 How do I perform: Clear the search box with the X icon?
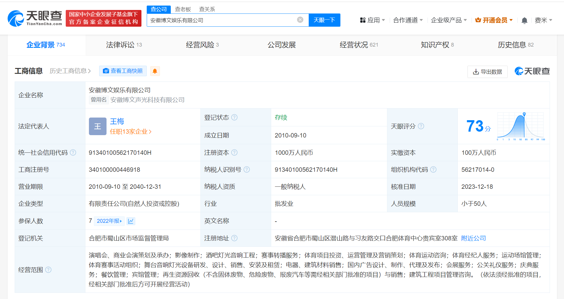click(x=300, y=20)
